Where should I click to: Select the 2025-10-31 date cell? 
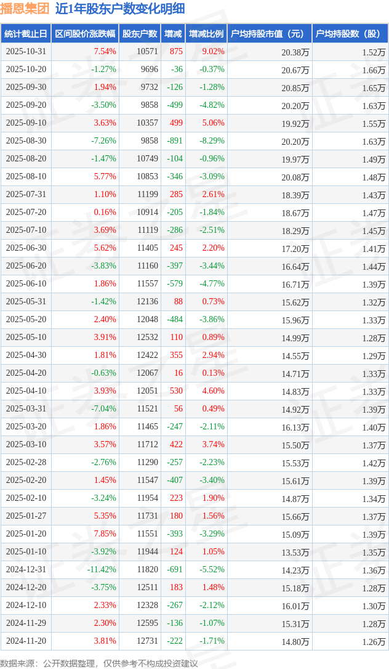(x=26, y=52)
